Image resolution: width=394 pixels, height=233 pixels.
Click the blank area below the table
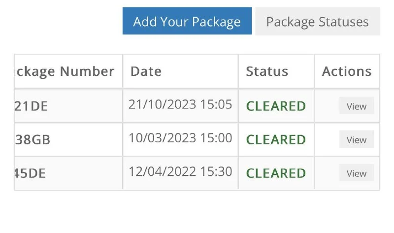point(197,212)
